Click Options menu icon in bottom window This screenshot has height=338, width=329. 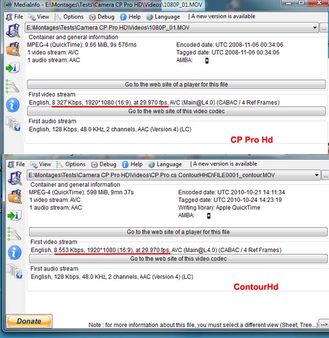59,165
